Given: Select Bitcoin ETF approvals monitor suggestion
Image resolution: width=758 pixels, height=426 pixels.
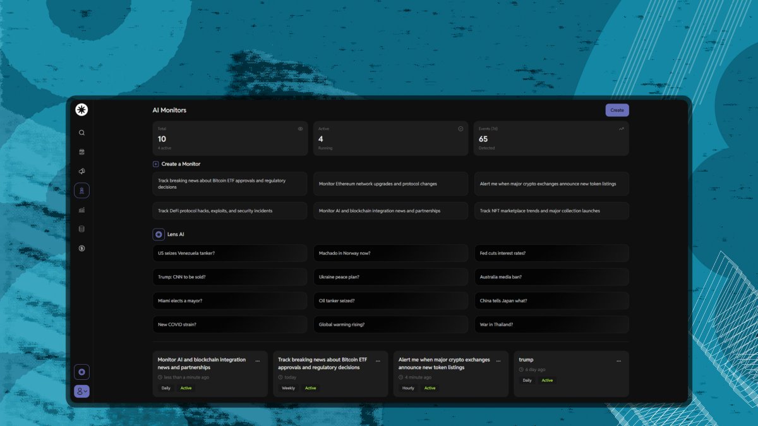Looking at the screenshot, I should pos(230,184).
